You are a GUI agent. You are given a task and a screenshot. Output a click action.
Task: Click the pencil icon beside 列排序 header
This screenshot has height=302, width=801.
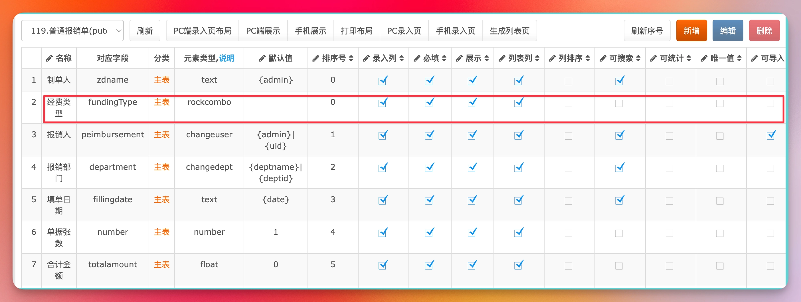point(552,58)
